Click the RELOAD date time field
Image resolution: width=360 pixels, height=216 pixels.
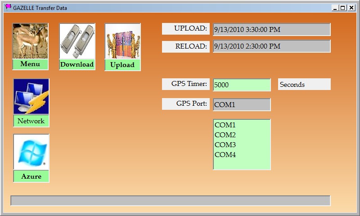tap(272, 46)
